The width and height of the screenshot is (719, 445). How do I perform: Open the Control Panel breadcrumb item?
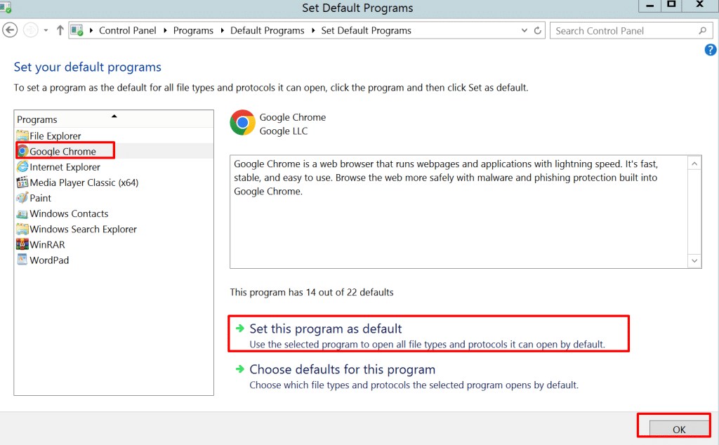(128, 30)
